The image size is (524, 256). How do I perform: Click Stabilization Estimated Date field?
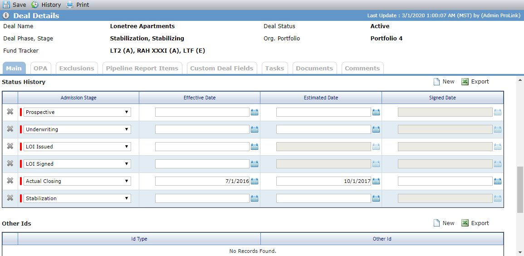[x=323, y=198]
